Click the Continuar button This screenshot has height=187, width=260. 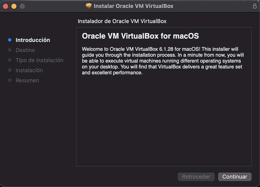click(235, 176)
